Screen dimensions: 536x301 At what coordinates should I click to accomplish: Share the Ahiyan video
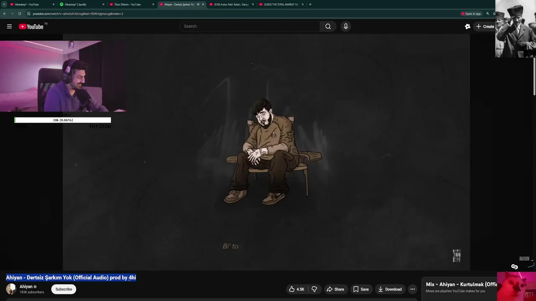(335, 289)
